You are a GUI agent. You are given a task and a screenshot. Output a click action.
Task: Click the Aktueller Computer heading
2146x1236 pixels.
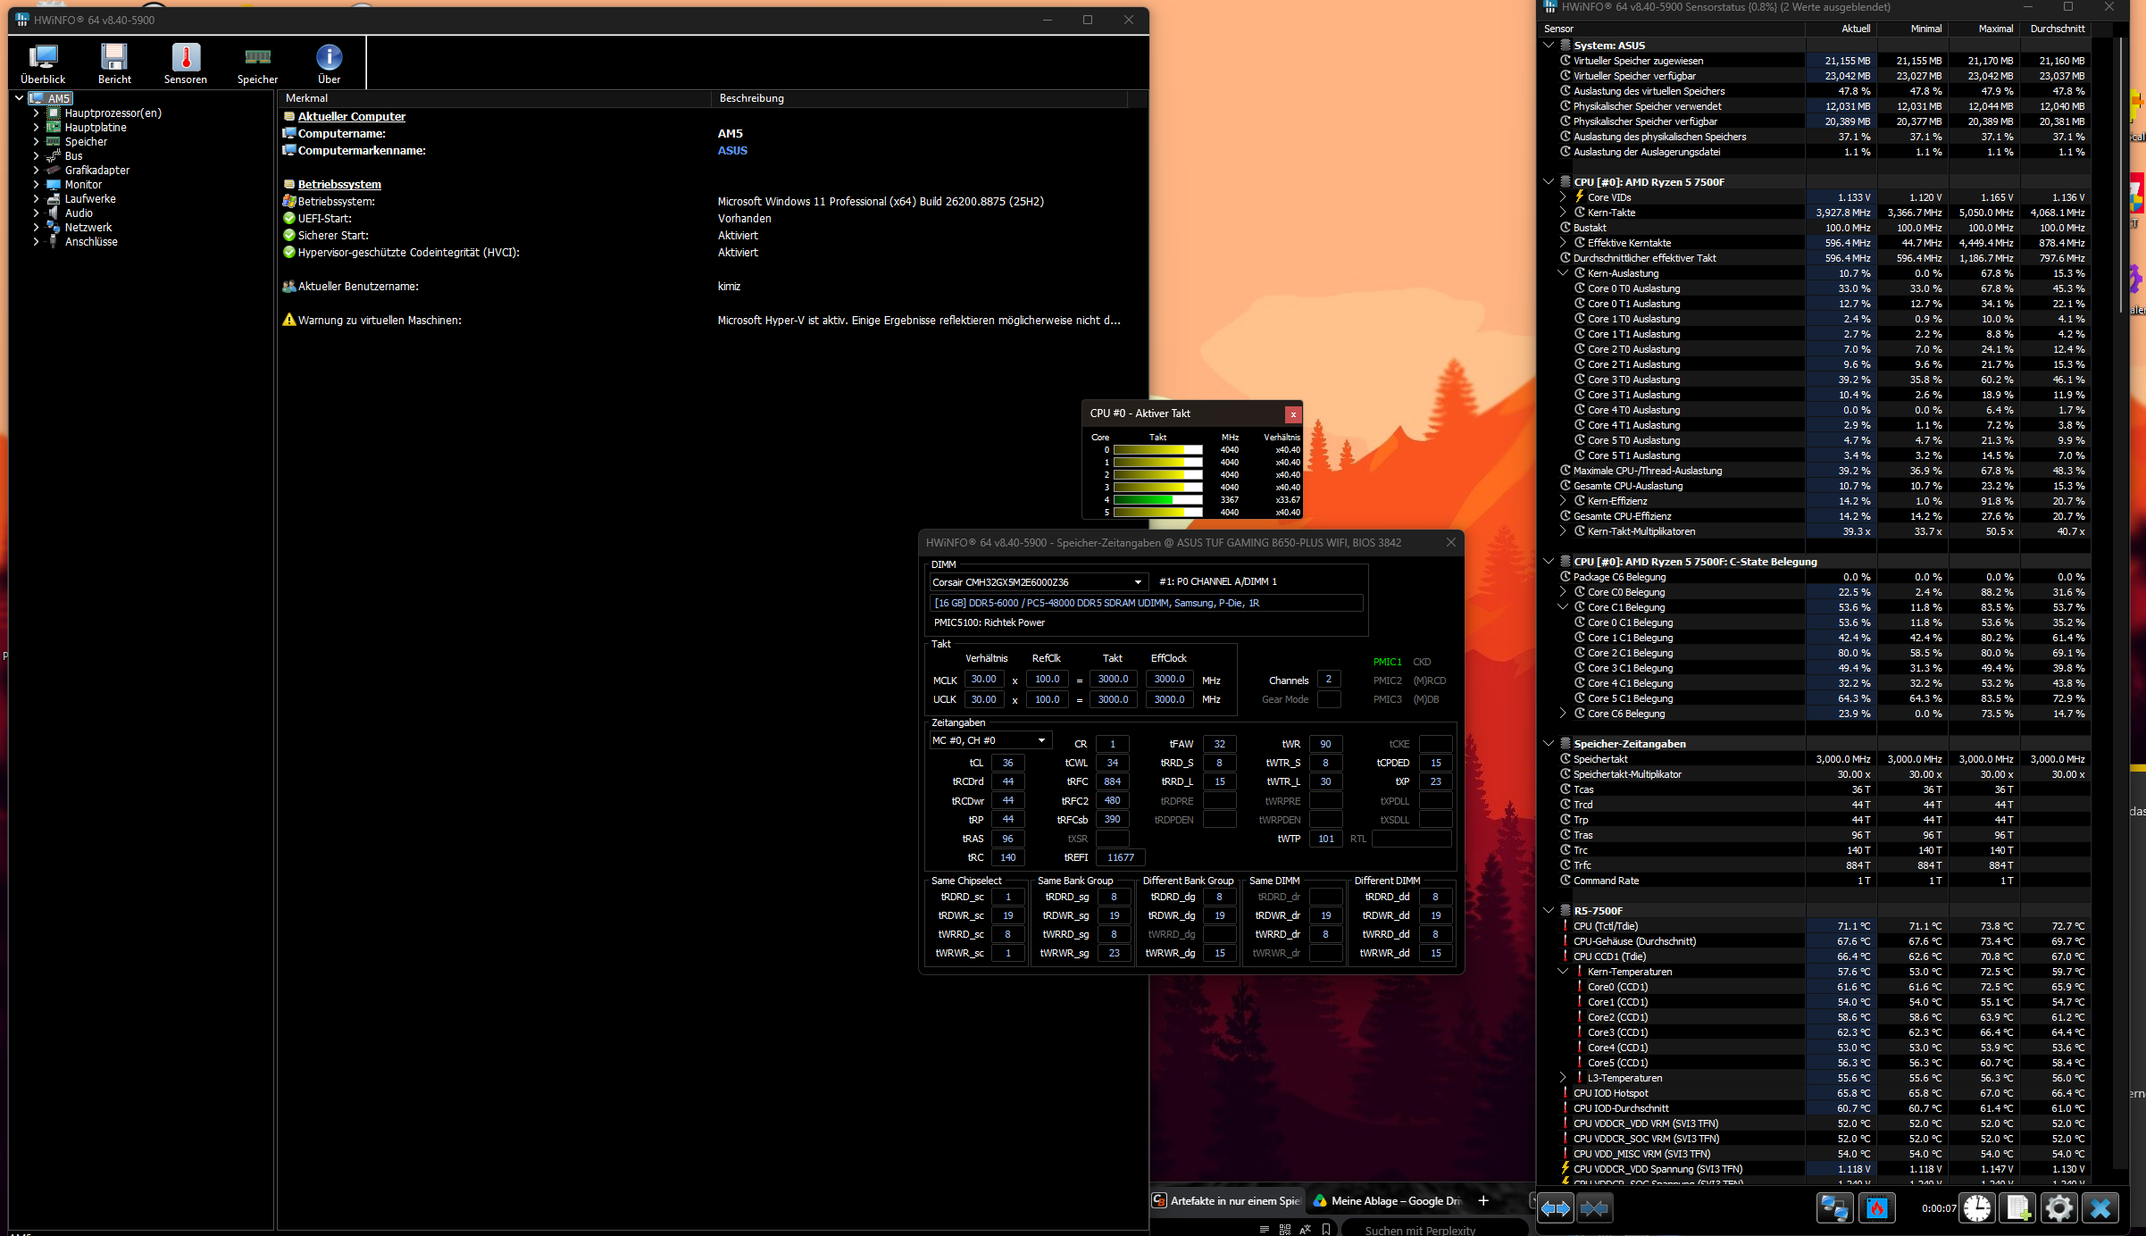tap(351, 117)
